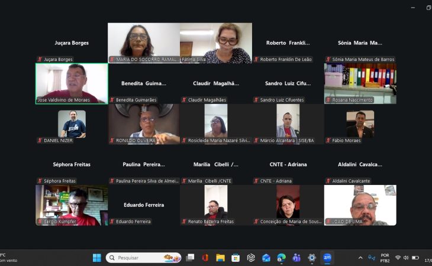Click the muted mic icon beside Juçara Borges
The image size is (432, 266).
pos(40,59)
